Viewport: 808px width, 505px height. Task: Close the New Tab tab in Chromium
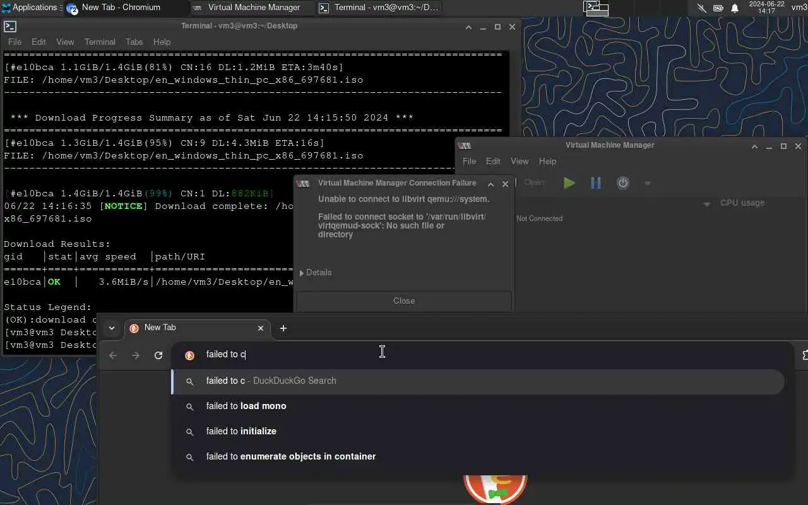(x=261, y=328)
